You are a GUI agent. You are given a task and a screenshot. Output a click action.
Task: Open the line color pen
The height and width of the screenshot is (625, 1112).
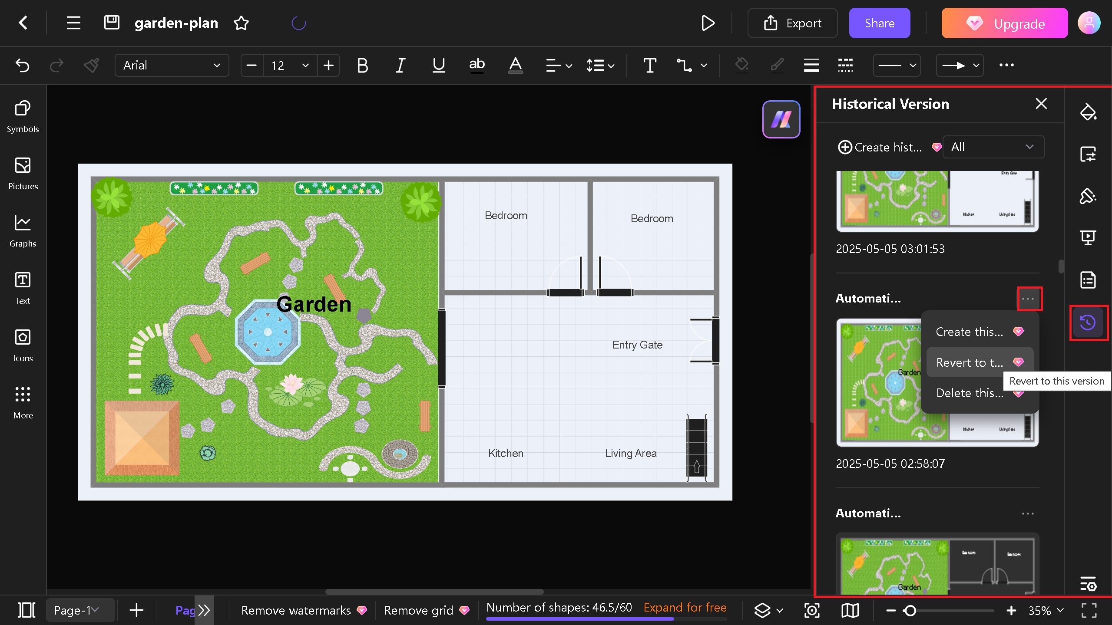pos(777,66)
